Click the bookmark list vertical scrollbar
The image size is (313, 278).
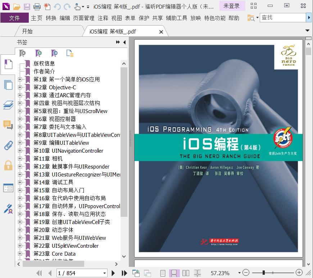[124, 142]
